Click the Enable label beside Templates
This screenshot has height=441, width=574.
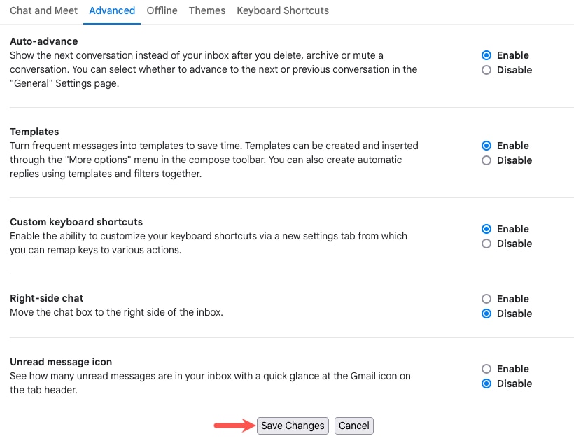click(513, 146)
